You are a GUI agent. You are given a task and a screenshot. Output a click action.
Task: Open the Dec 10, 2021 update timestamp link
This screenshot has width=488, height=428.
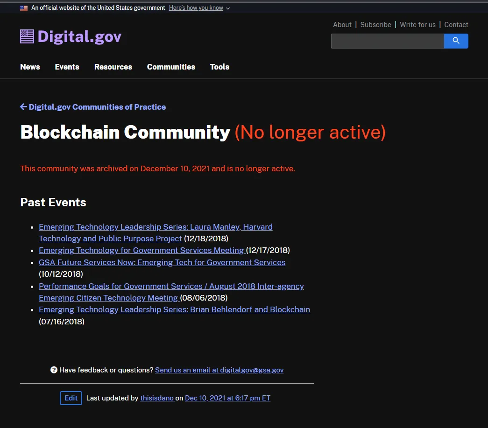(x=227, y=398)
